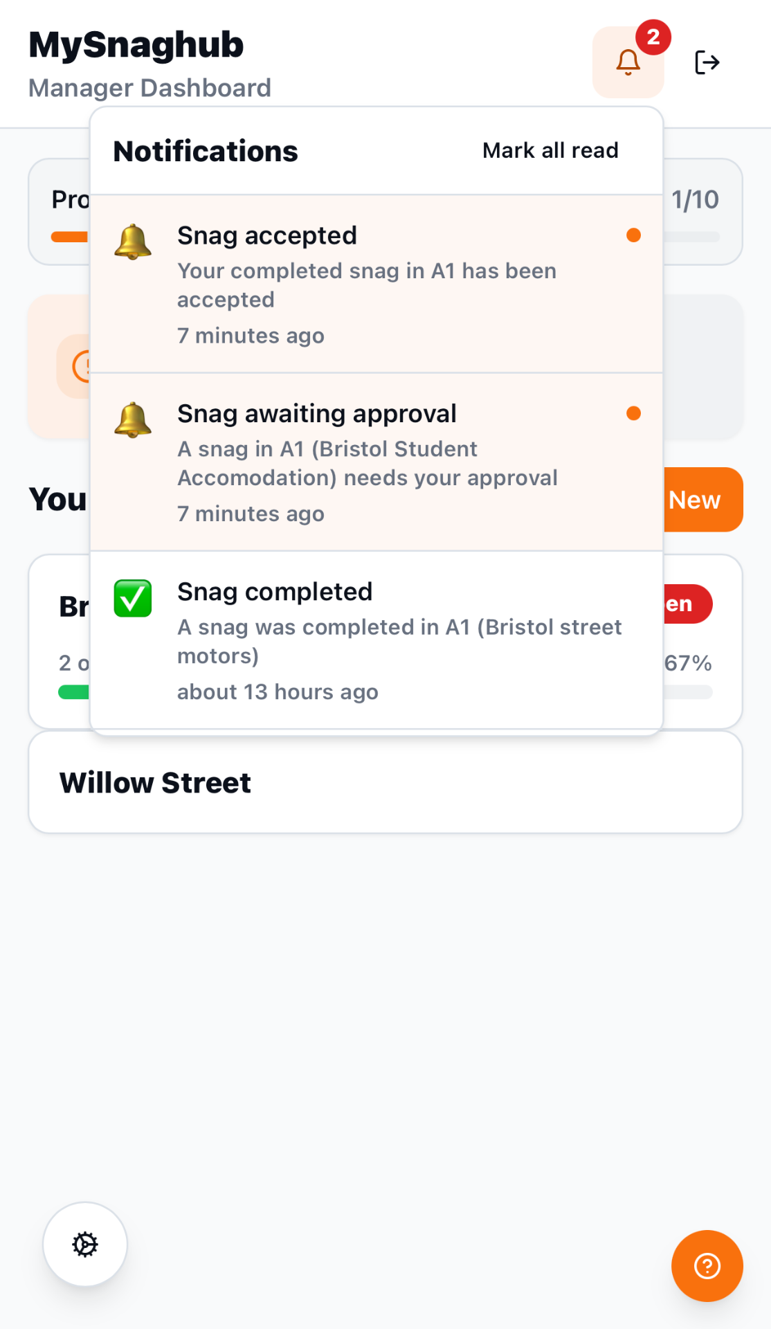This screenshot has width=771, height=1329.
Task: Click the notification bell icon
Action: click(628, 62)
